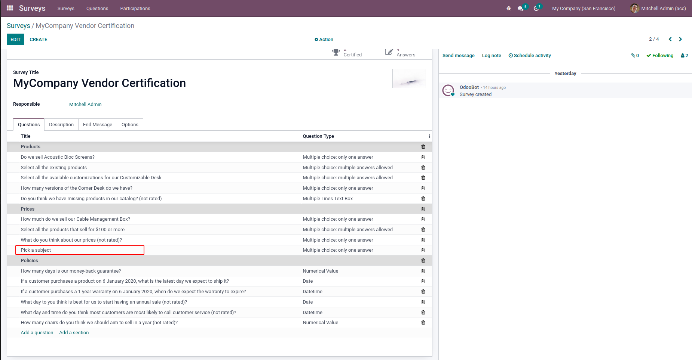Open the Action dropdown menu
The width and height of the screenshot is (692, 360).
tap(324, 40)
